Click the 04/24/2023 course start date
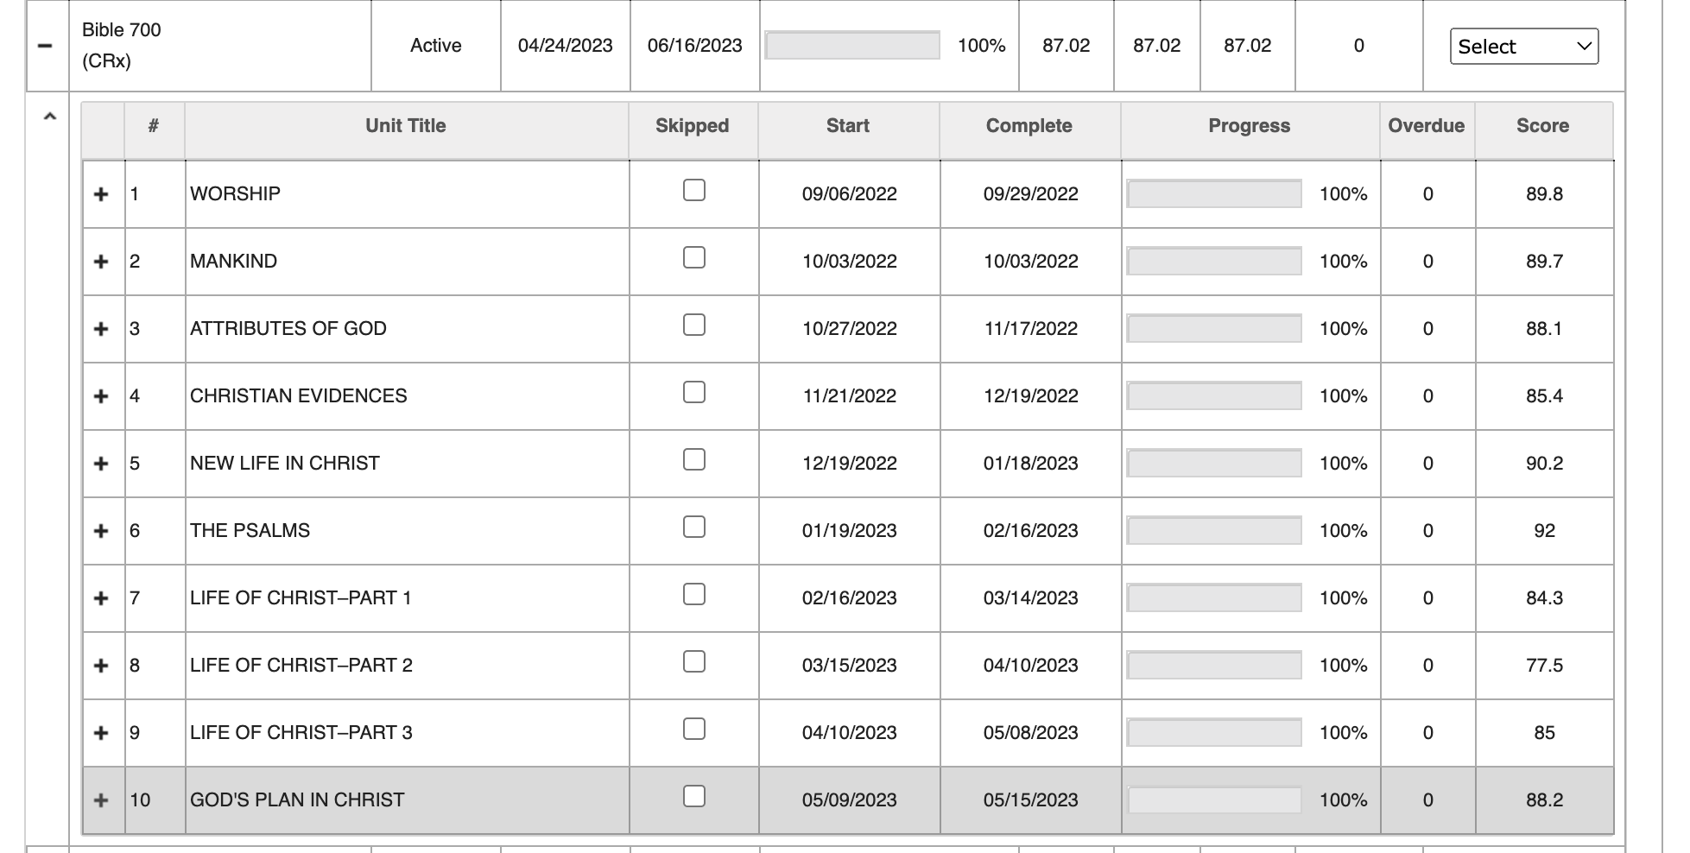The image size is (1690, 853). coord(566,46)
